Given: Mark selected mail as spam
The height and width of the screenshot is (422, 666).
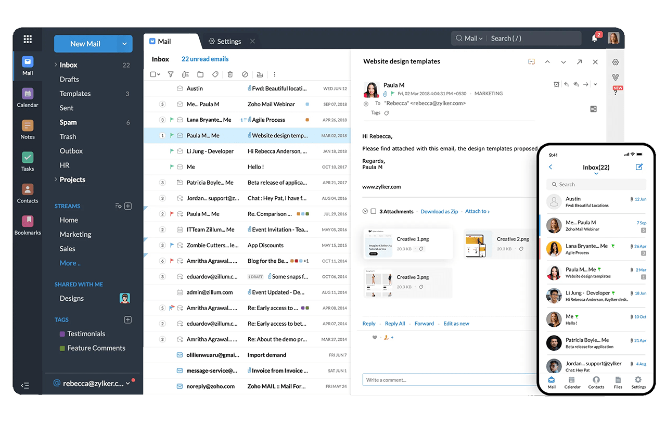Looking at the screenshot, I should pyautogui.click(x=245, y=74).
